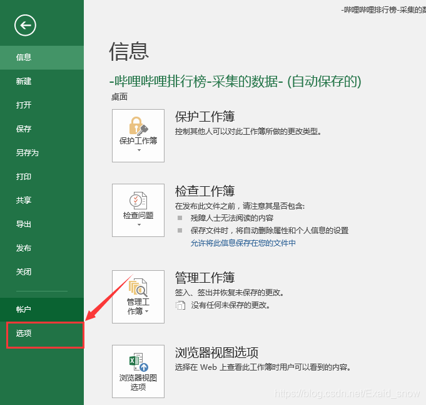Open the 管理工作簿 magnifier icon button
Screen dimensions: 426x405
(x=138, y=297)
